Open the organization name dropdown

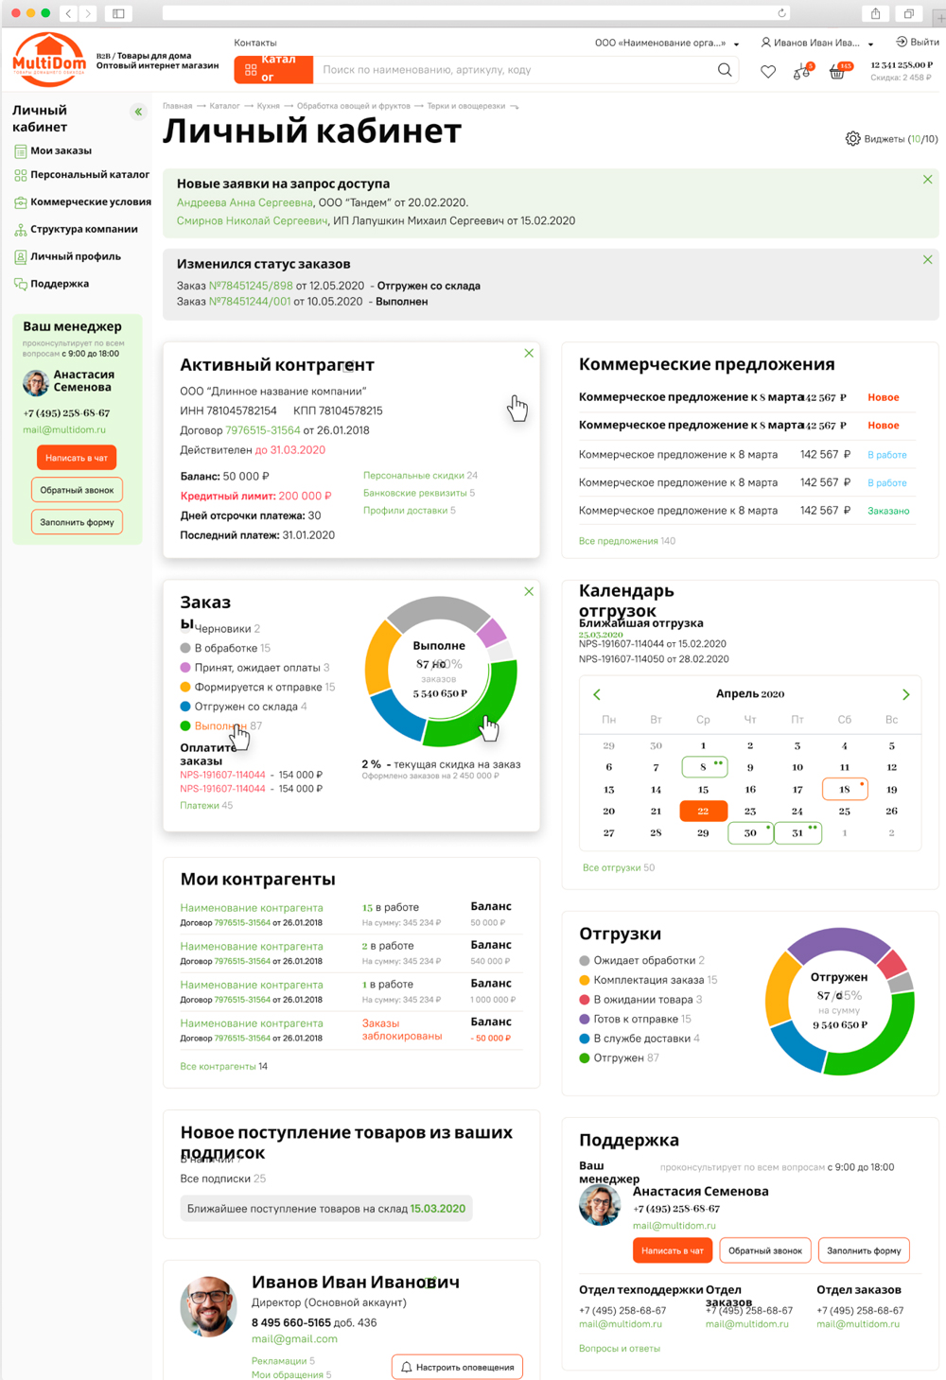(x=667, y=43)
